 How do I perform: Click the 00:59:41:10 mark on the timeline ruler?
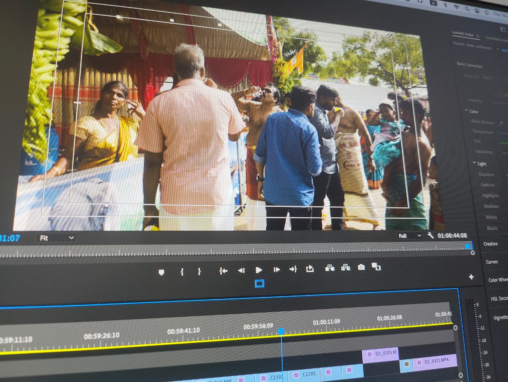(183, 331)
